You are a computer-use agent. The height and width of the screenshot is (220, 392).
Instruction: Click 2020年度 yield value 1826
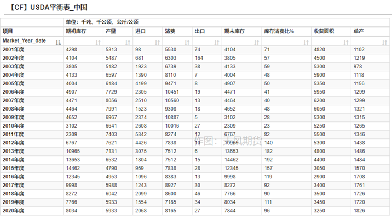point(359,211)
